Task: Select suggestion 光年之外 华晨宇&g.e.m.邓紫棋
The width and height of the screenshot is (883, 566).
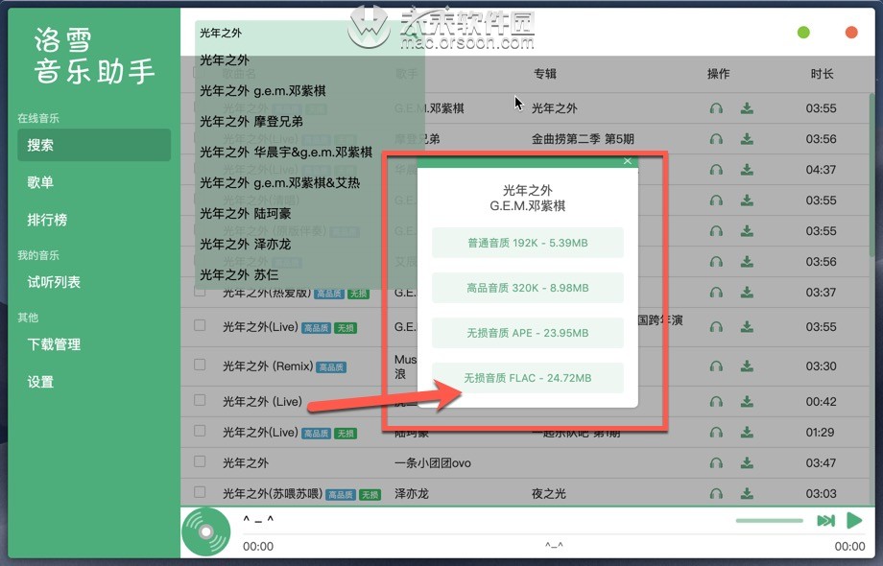Action: pos(310,153)
